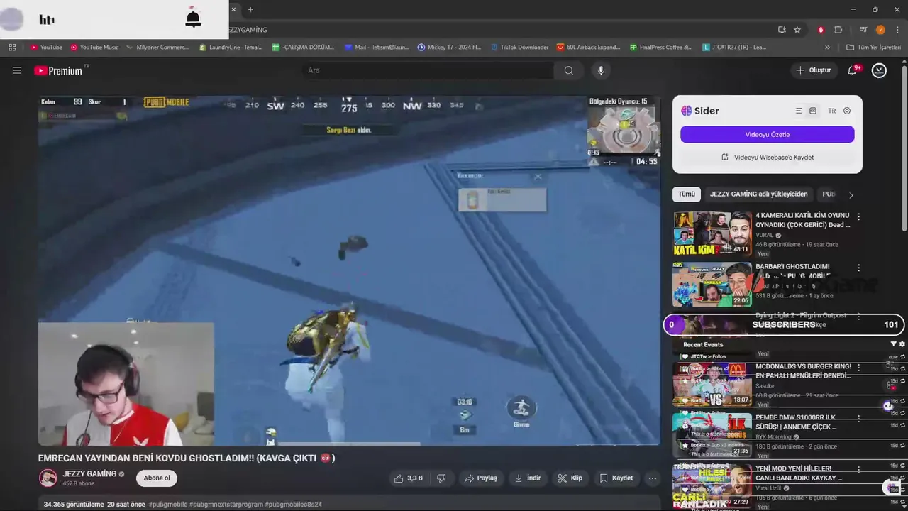Click Videoyu Özetle in Sider panel
The image size is (908, 511).
pyautogui.click(x=767, y=134)
